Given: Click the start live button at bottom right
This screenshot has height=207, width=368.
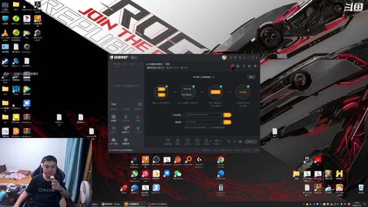Looking at the screenshot, I should pyautogui.click(x=250, y=142).
